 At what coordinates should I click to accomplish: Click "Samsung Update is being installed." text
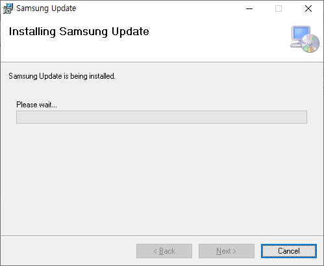point(62,76)
